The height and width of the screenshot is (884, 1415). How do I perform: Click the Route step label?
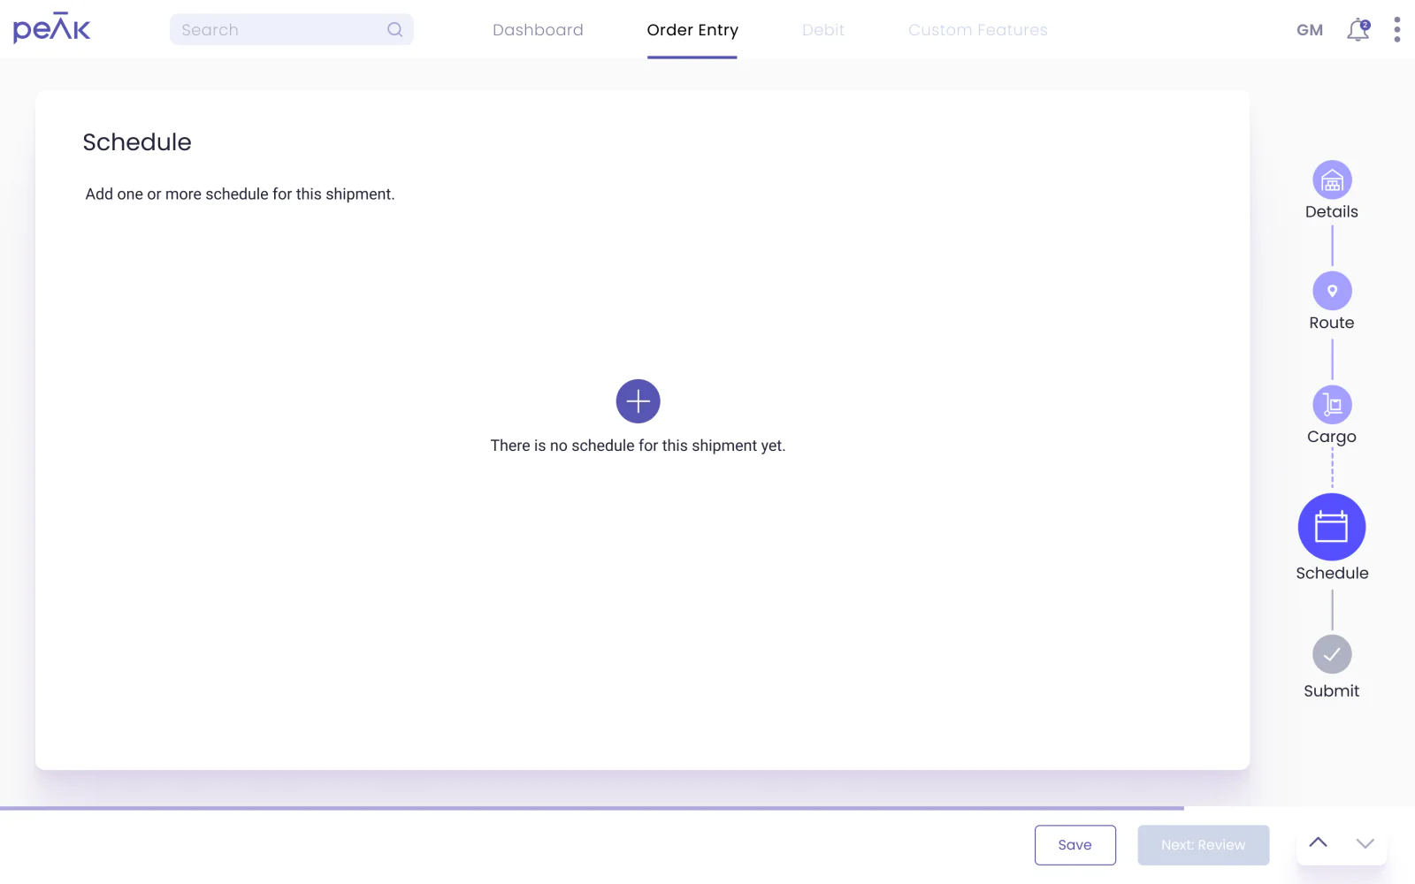coord(1332,324)
